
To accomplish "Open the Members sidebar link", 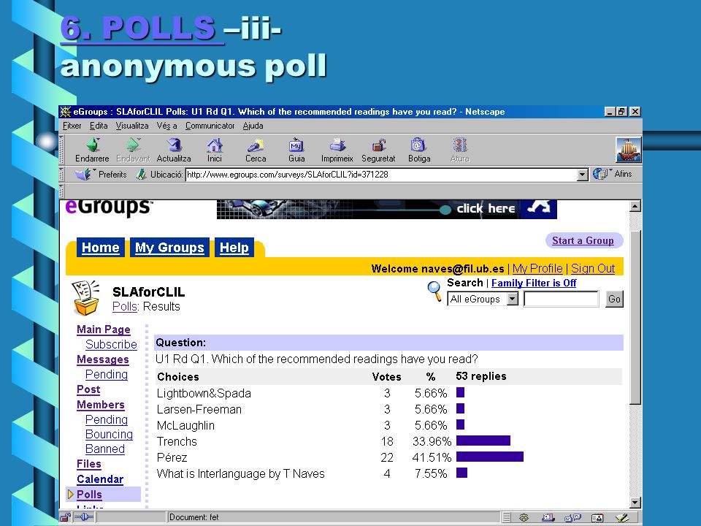I will click(101, 405).
